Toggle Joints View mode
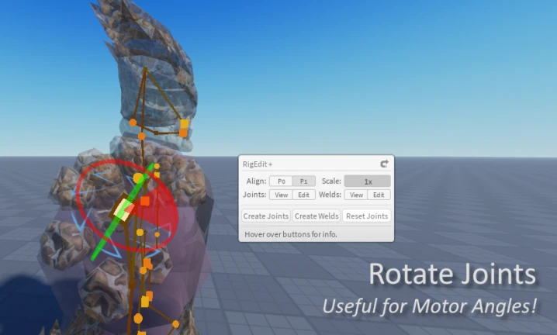The height and width of the screenshot is (335, 557). (x=281, y=195)
